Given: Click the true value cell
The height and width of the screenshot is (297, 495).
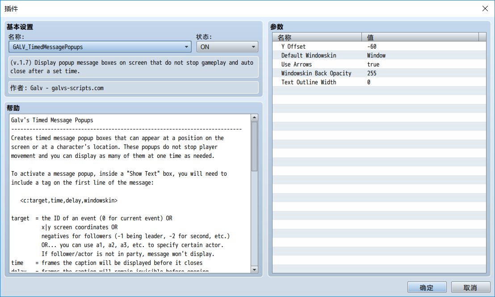Looking at the screenshot, I should pos(373,64).
